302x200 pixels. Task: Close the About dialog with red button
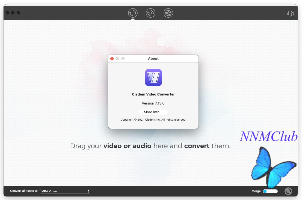click(x=112, y=59)
